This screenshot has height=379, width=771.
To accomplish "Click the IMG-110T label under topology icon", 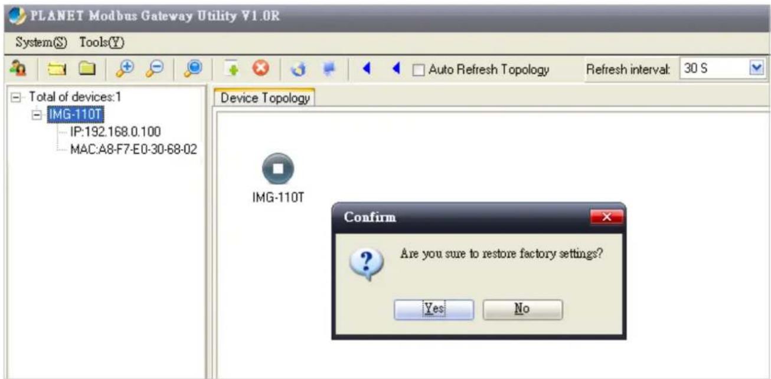I will click(x=278, y=197).
